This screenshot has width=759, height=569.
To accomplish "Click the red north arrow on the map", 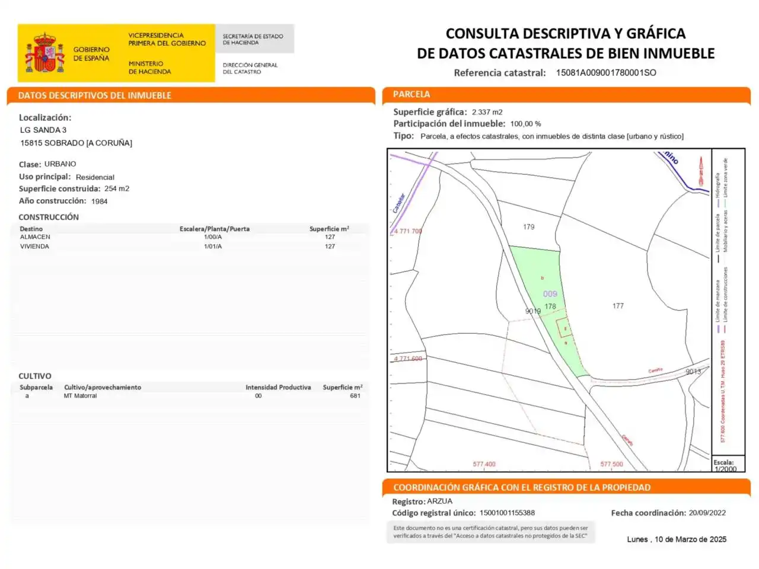I will [701, 171].
